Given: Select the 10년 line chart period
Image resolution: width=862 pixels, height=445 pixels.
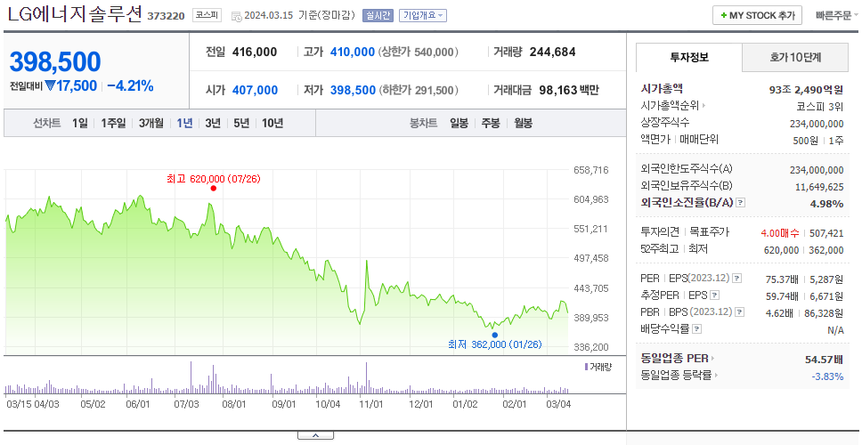Looking at the screenshot, I should coord(272,123).
